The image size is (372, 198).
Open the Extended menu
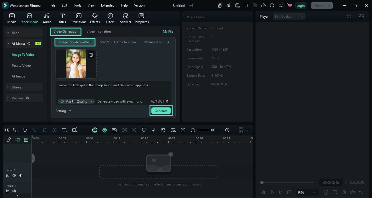tap(108, 5)
